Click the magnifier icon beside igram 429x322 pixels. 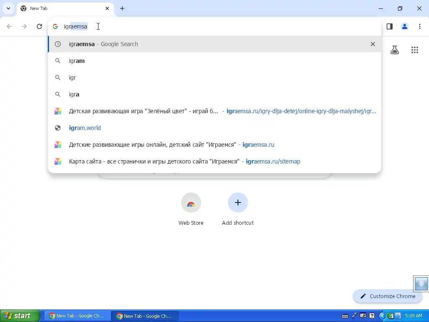tap(58, 61)
